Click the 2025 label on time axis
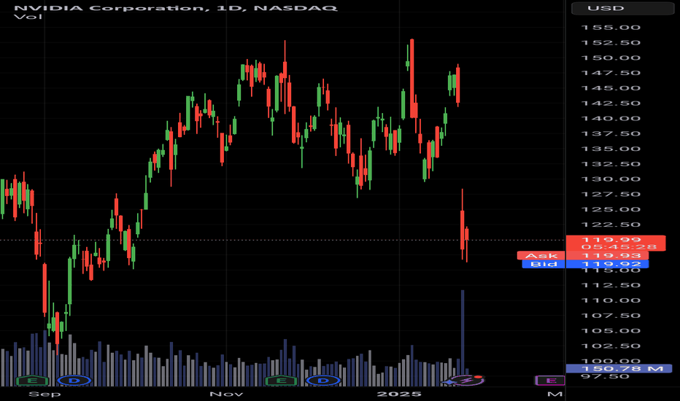 tap(399, 394)
